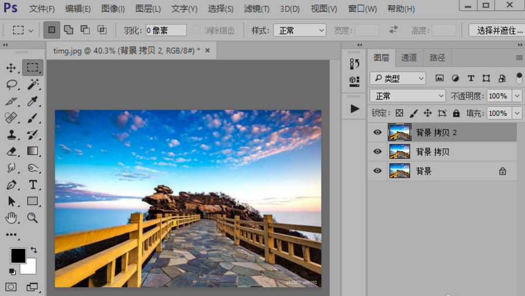Image resolution: width=525 pixels, height=296 pixels.
Task: Click the black foreground color swatch
Action: click(18, 255)
